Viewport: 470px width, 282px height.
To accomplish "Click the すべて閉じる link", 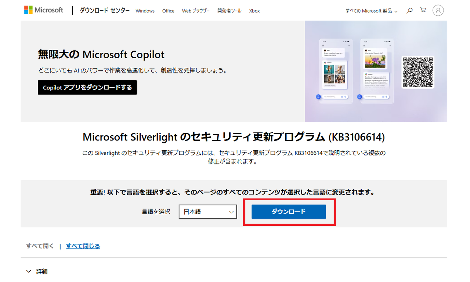I will coord(83,246).
